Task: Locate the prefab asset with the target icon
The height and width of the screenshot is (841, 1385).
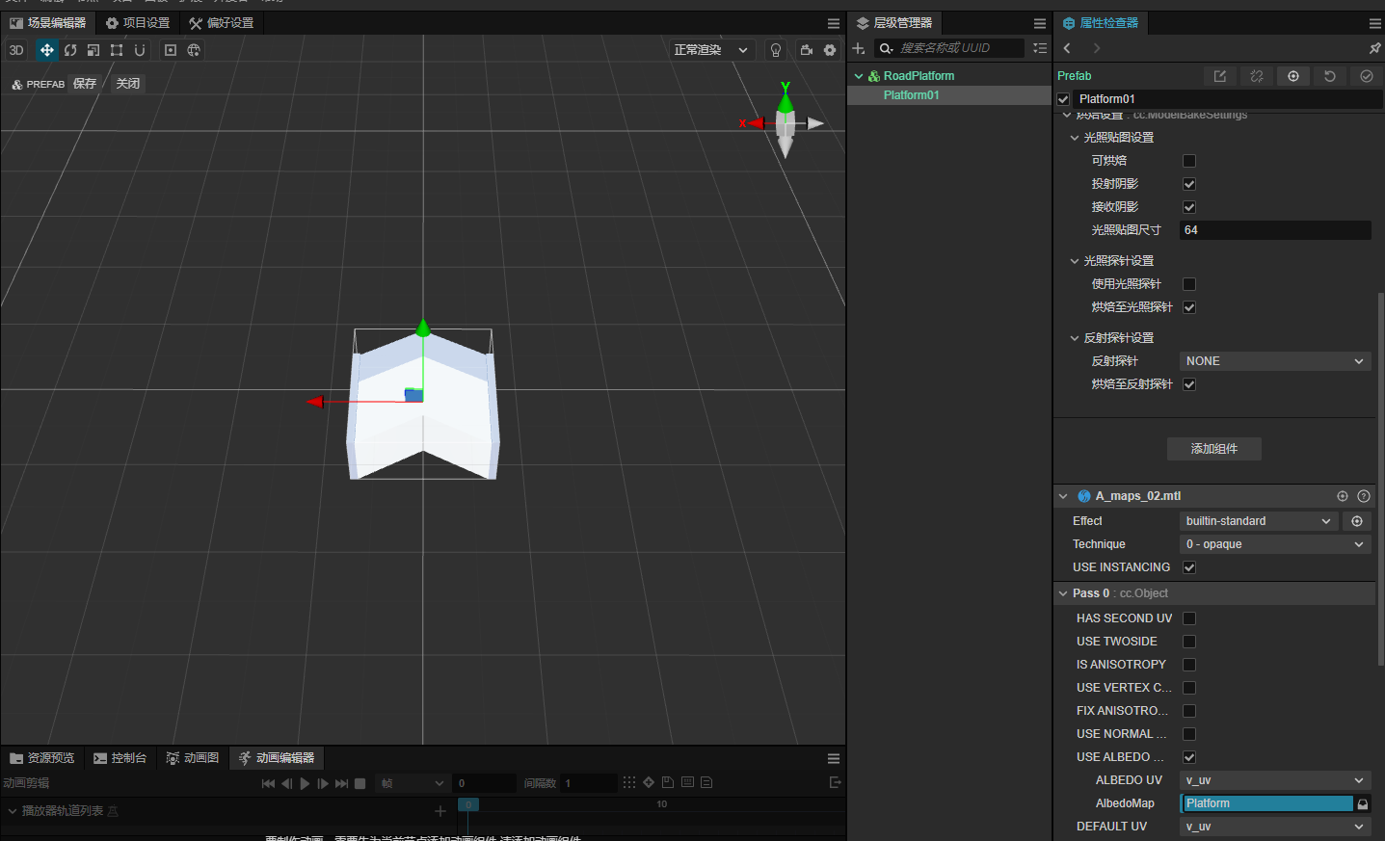Action: [x=1293, y=76]
